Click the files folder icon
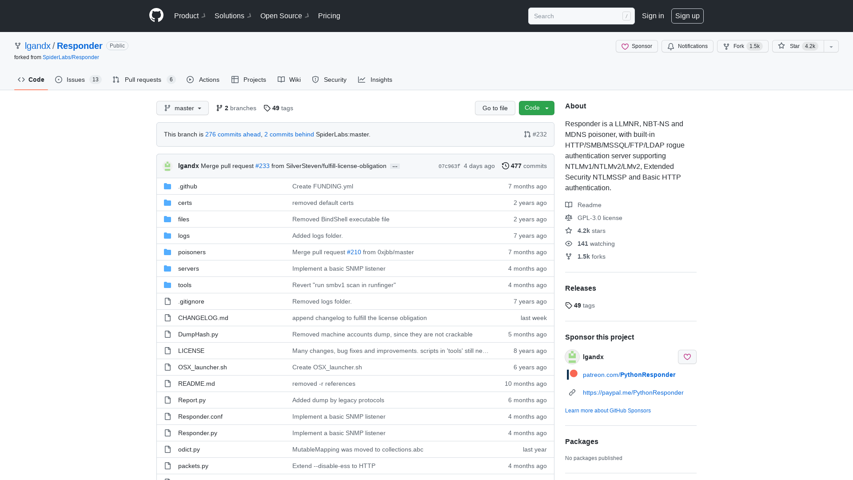 pyautogui.click(x=167, y=219)
